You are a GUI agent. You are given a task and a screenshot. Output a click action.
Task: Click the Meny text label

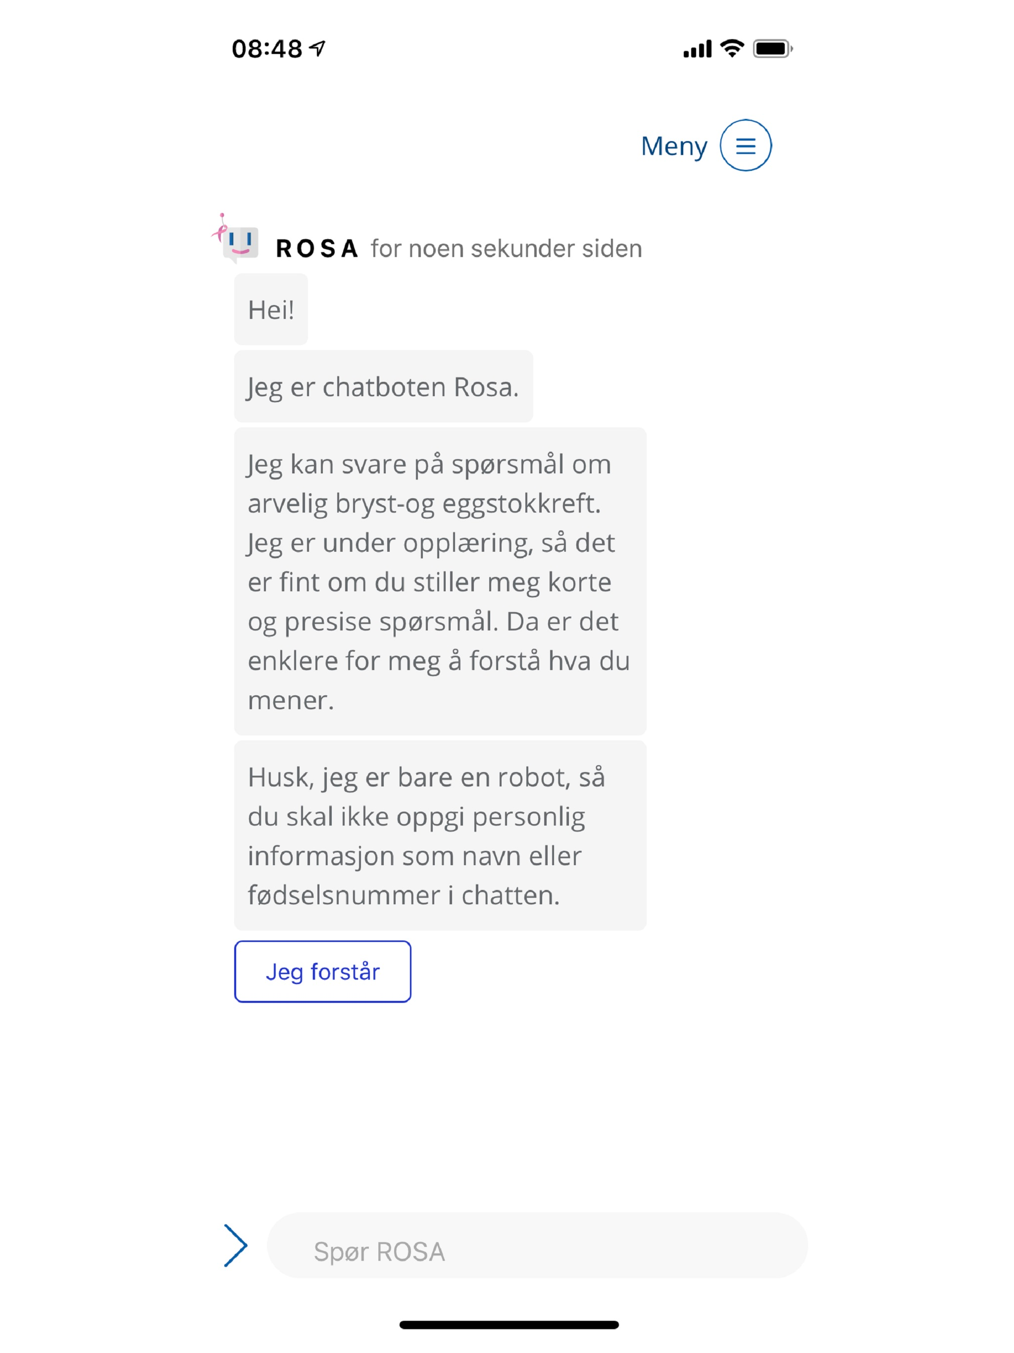click(674, 147)
